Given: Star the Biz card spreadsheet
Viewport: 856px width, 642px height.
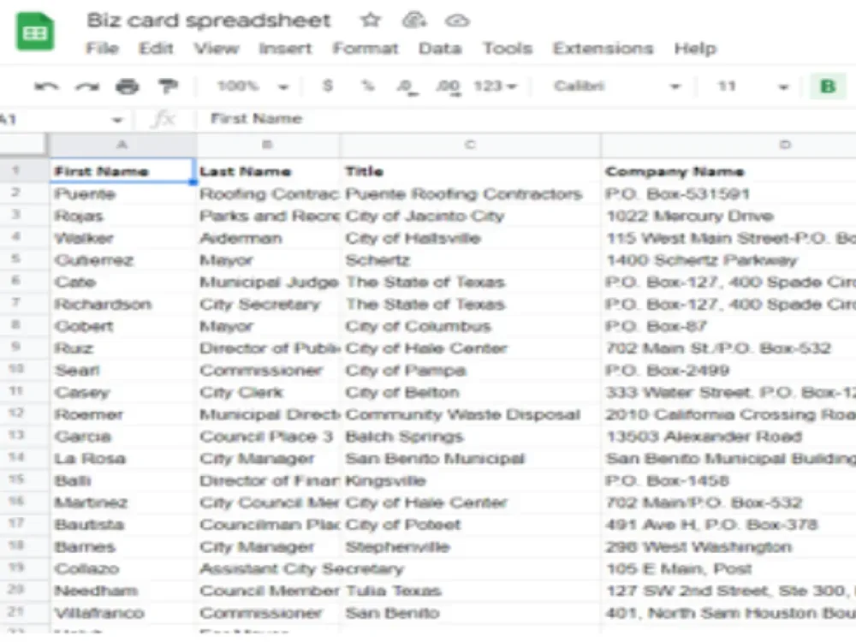Looking at the screenshot, I should (370, 20).
